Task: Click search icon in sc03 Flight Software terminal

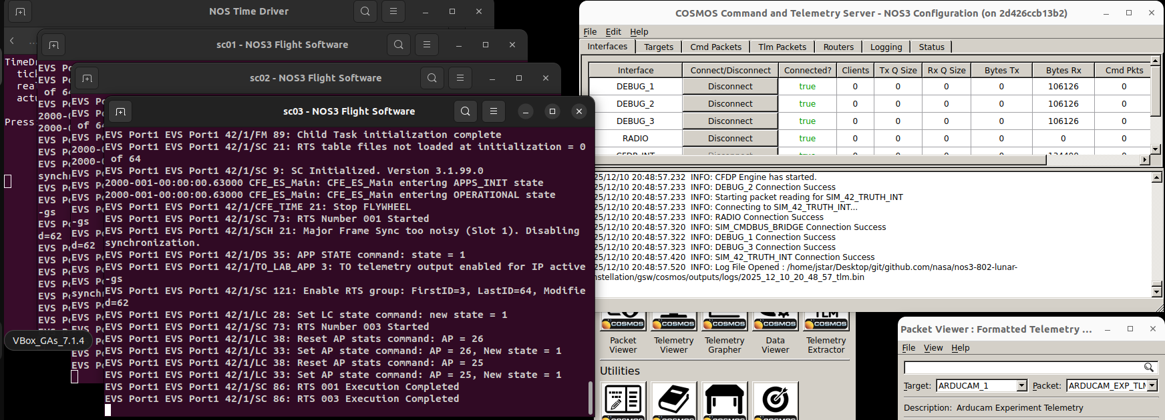Action: (466, 111)
